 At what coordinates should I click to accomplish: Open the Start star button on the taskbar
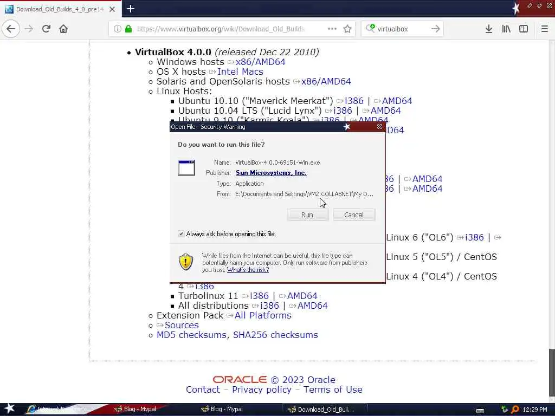(x=9, y=409)
